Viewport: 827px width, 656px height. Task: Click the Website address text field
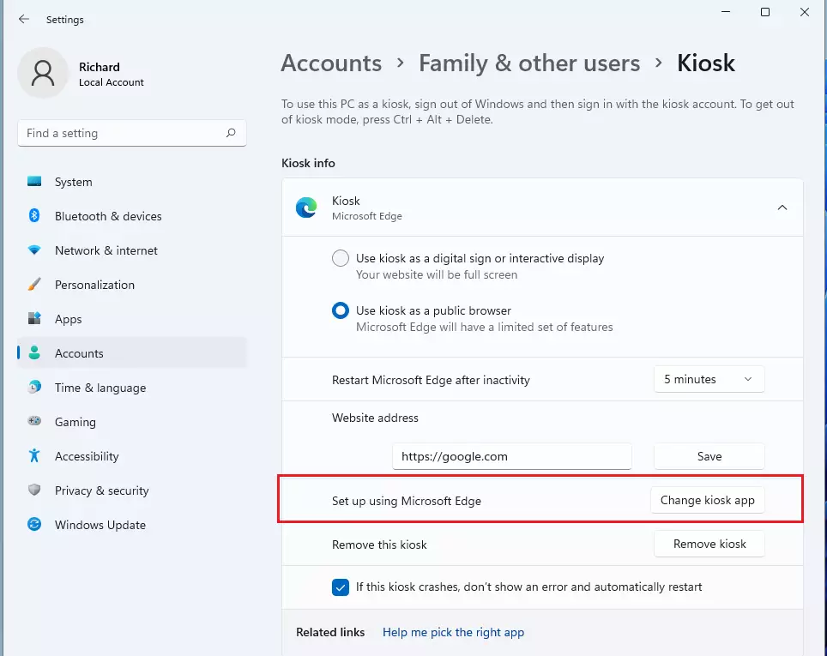(511, 456)
